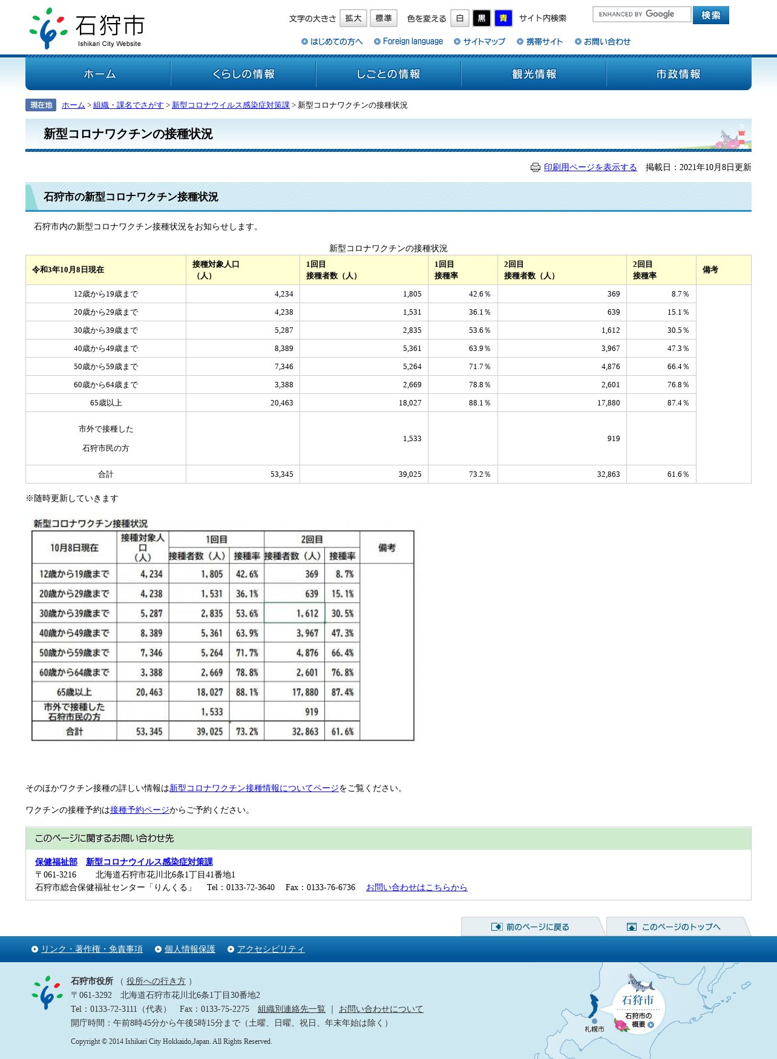Go to ホーム navigation tab

coord(99,74)
